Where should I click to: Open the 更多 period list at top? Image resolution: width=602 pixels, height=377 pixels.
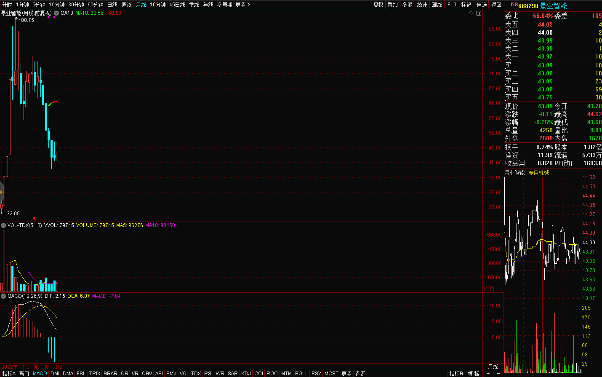242,5
